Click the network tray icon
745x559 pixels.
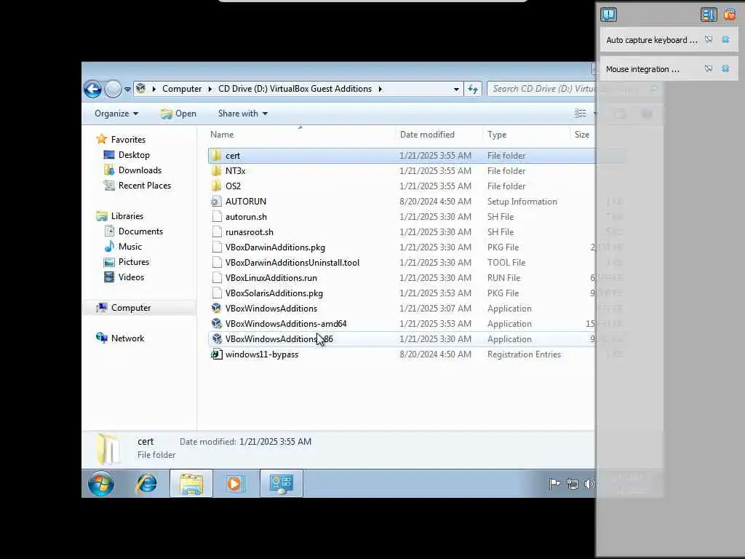[573, 484]
